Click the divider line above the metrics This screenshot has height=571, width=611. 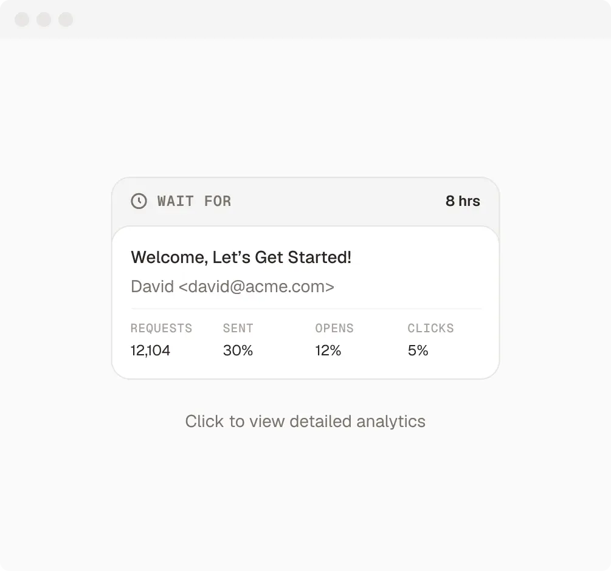(306, 309)
